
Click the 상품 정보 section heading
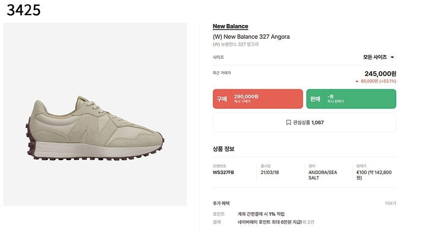pos(223,149)
